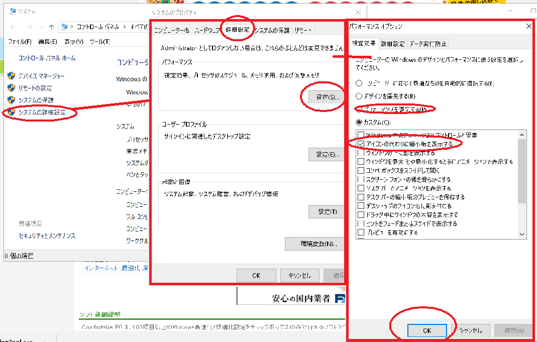Enable ドラッグ中にウィンドウの内容を表示する checkbox

[361, 214]
